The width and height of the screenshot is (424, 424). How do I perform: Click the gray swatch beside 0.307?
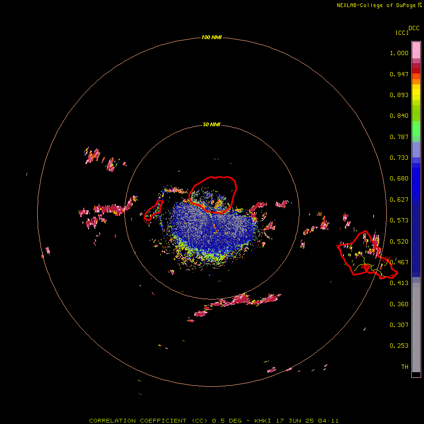[416, 327]
